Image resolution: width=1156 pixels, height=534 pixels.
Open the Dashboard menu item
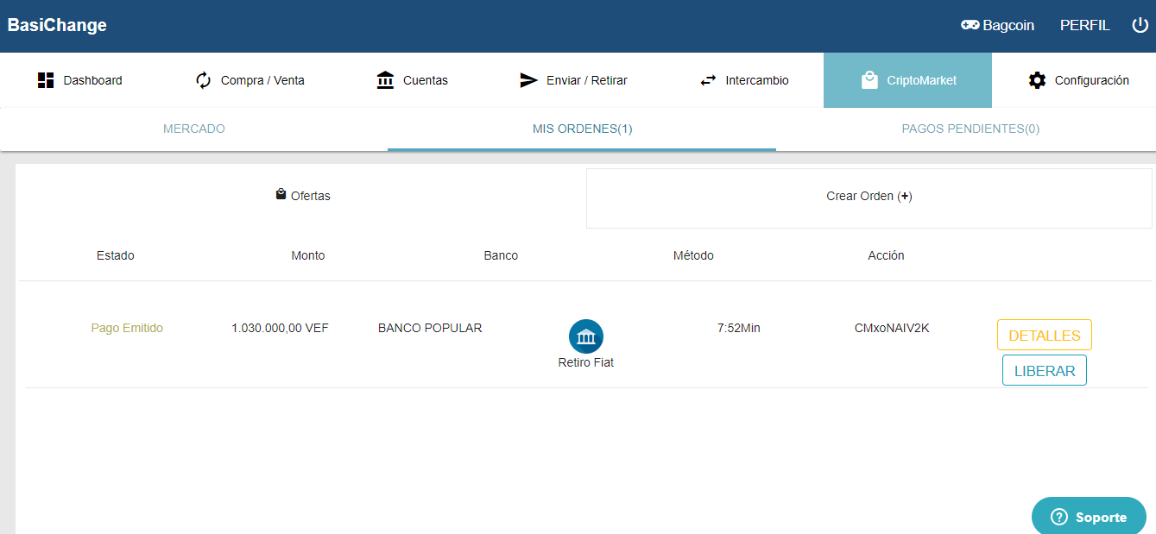(80, 80)
